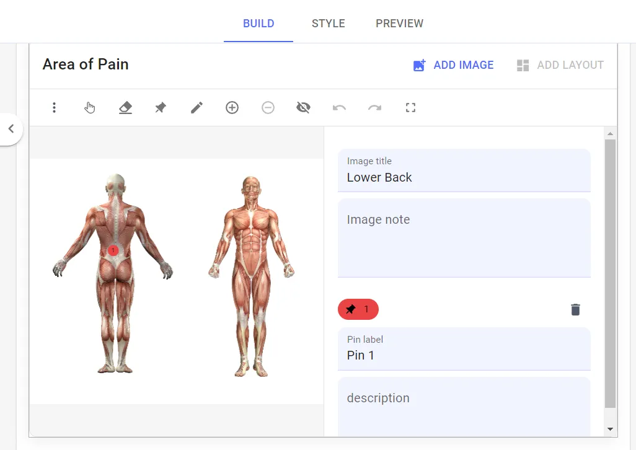Edit the Image title field Lower Back

(464, 170)
